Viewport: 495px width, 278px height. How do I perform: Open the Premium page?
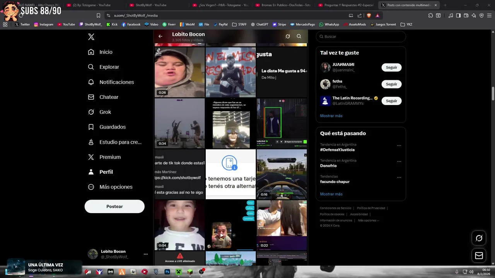tap(104, 157)
